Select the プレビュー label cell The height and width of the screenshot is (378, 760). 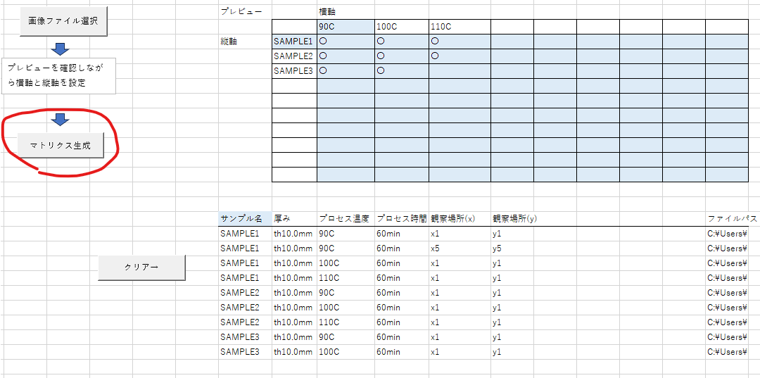(246, 12)
